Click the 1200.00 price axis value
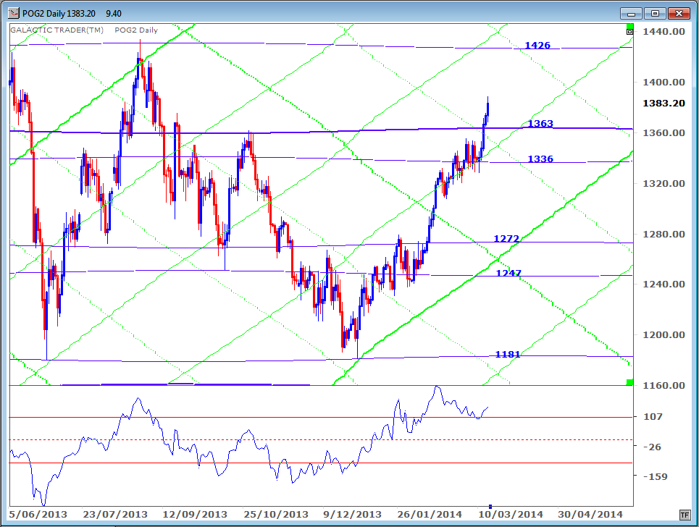This screenshot has height=527, width=699. (664, 334)
